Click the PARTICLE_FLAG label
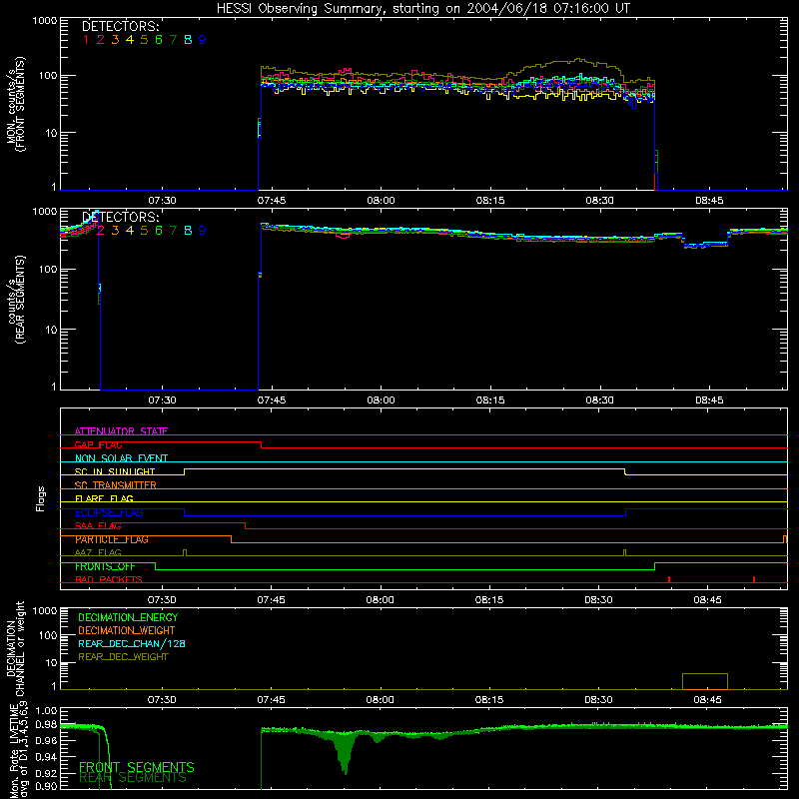Image resolution: width=799 pixels, height=799 pixels. [112, 539]
